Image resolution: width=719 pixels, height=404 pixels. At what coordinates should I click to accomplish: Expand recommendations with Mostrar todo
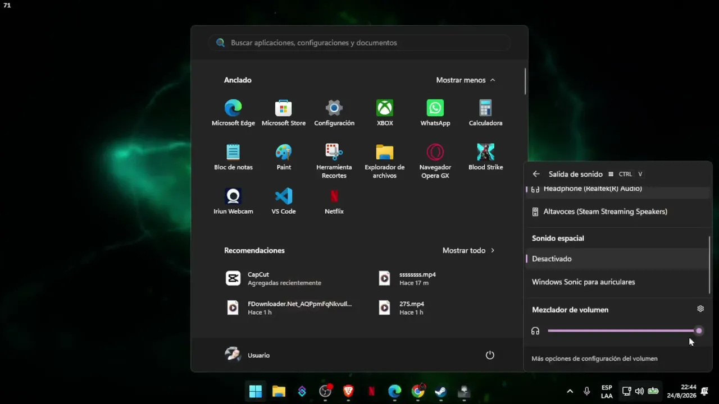coord(468,250)
